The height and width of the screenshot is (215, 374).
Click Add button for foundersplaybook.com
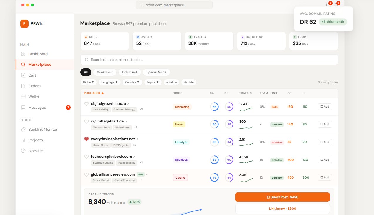[x=325, y=160]
